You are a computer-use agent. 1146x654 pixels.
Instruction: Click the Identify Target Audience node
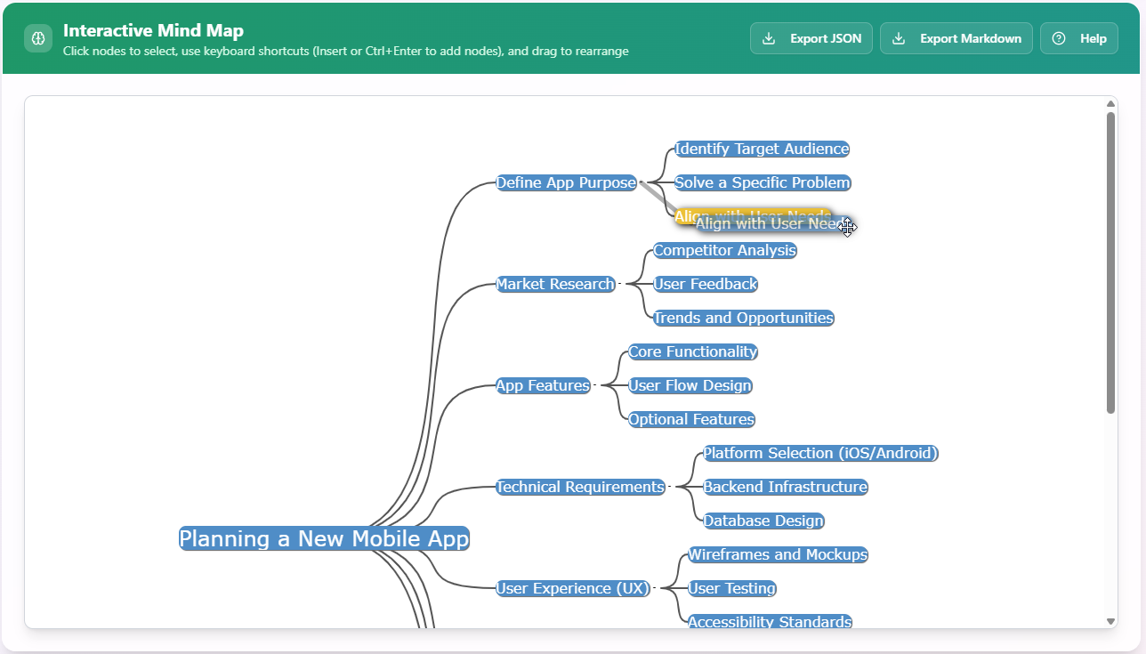click(761, 149)
